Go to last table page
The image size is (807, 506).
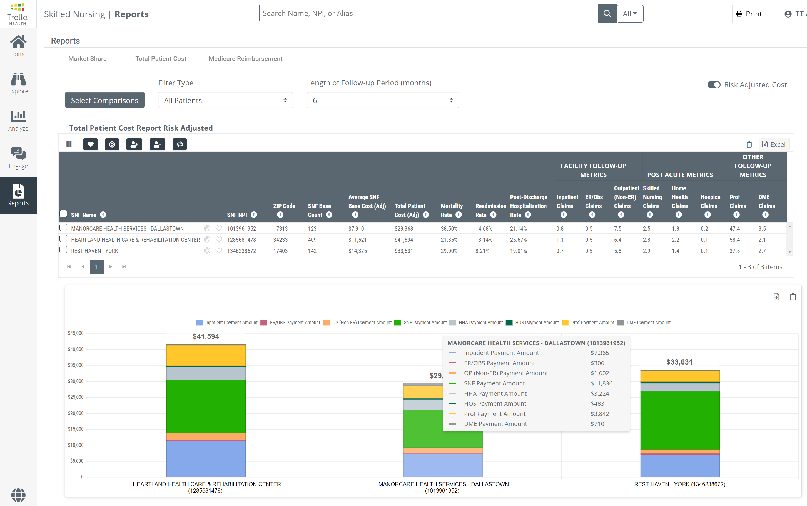pyautogui.click(x=124, y=267)
